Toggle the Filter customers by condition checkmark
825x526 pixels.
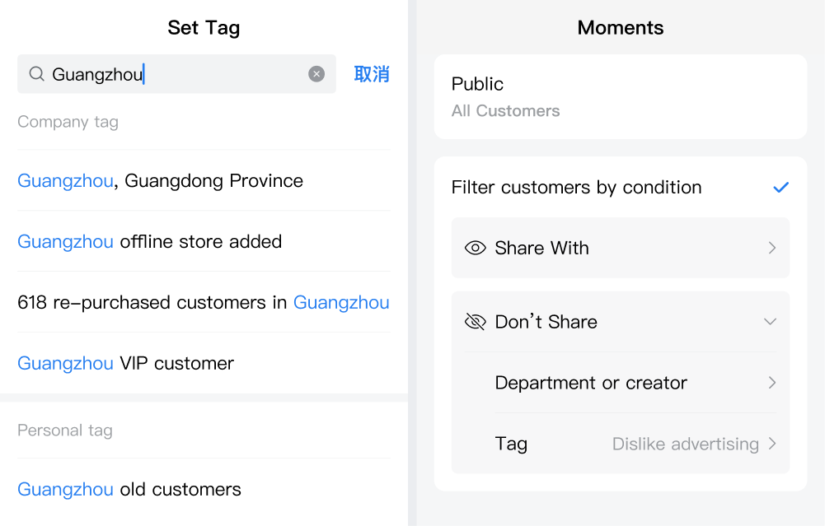tap(780, 187)
